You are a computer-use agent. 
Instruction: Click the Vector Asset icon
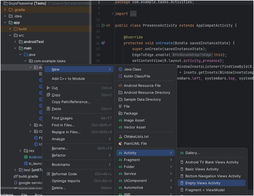click(x=120, y=127)
